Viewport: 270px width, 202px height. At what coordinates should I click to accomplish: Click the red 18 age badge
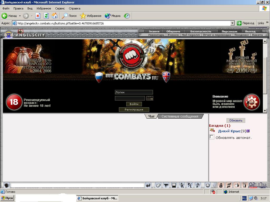tap(14, 102)
